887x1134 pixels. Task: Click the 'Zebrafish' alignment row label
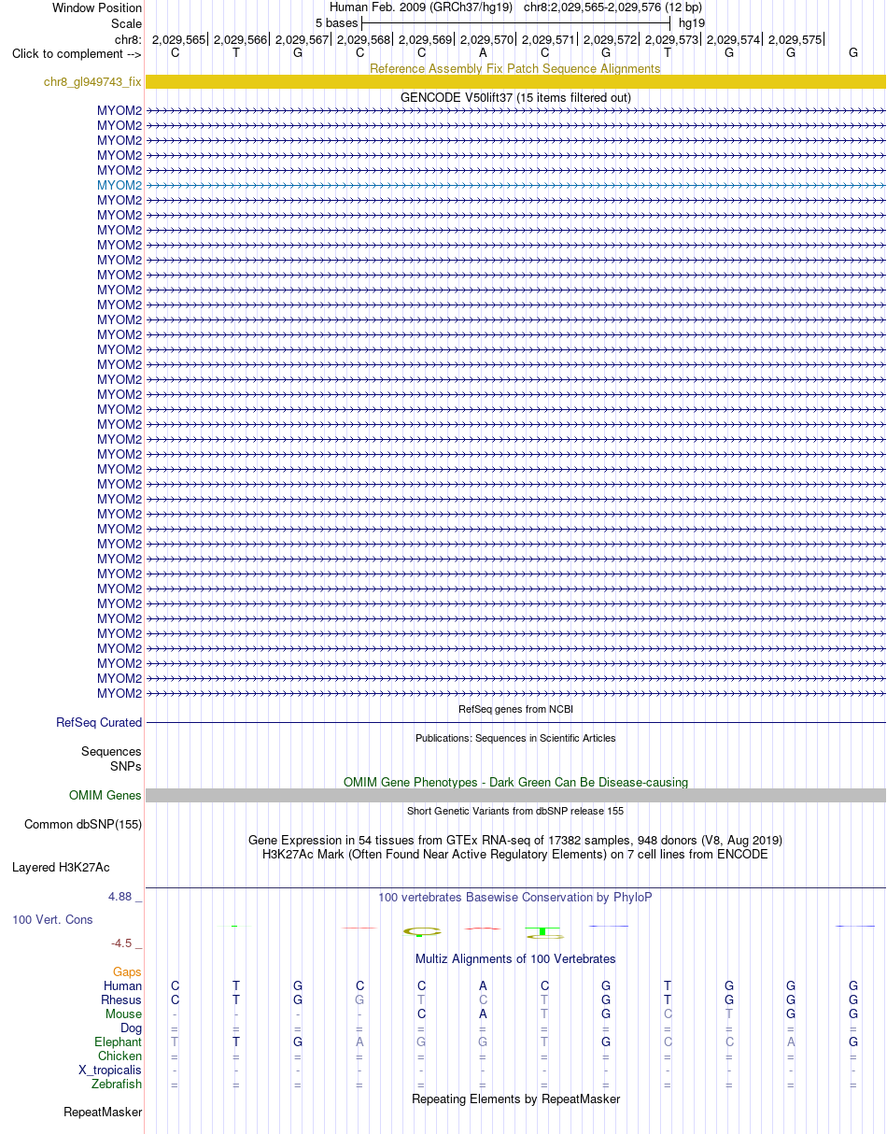(x=117, y=1084)
